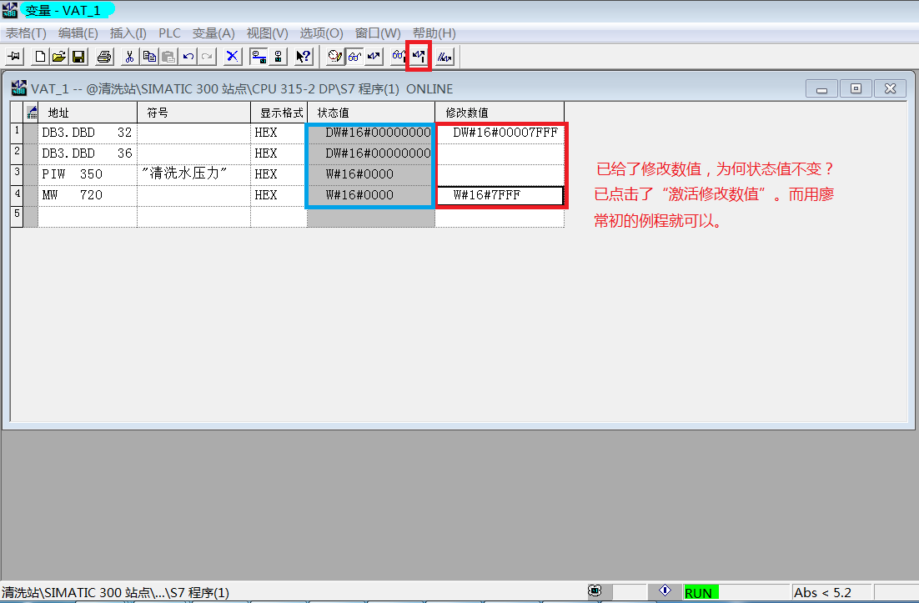Maximize the VAT_1 child window
The width and height of the screenshot is (919, 603).
pos(856,88)
